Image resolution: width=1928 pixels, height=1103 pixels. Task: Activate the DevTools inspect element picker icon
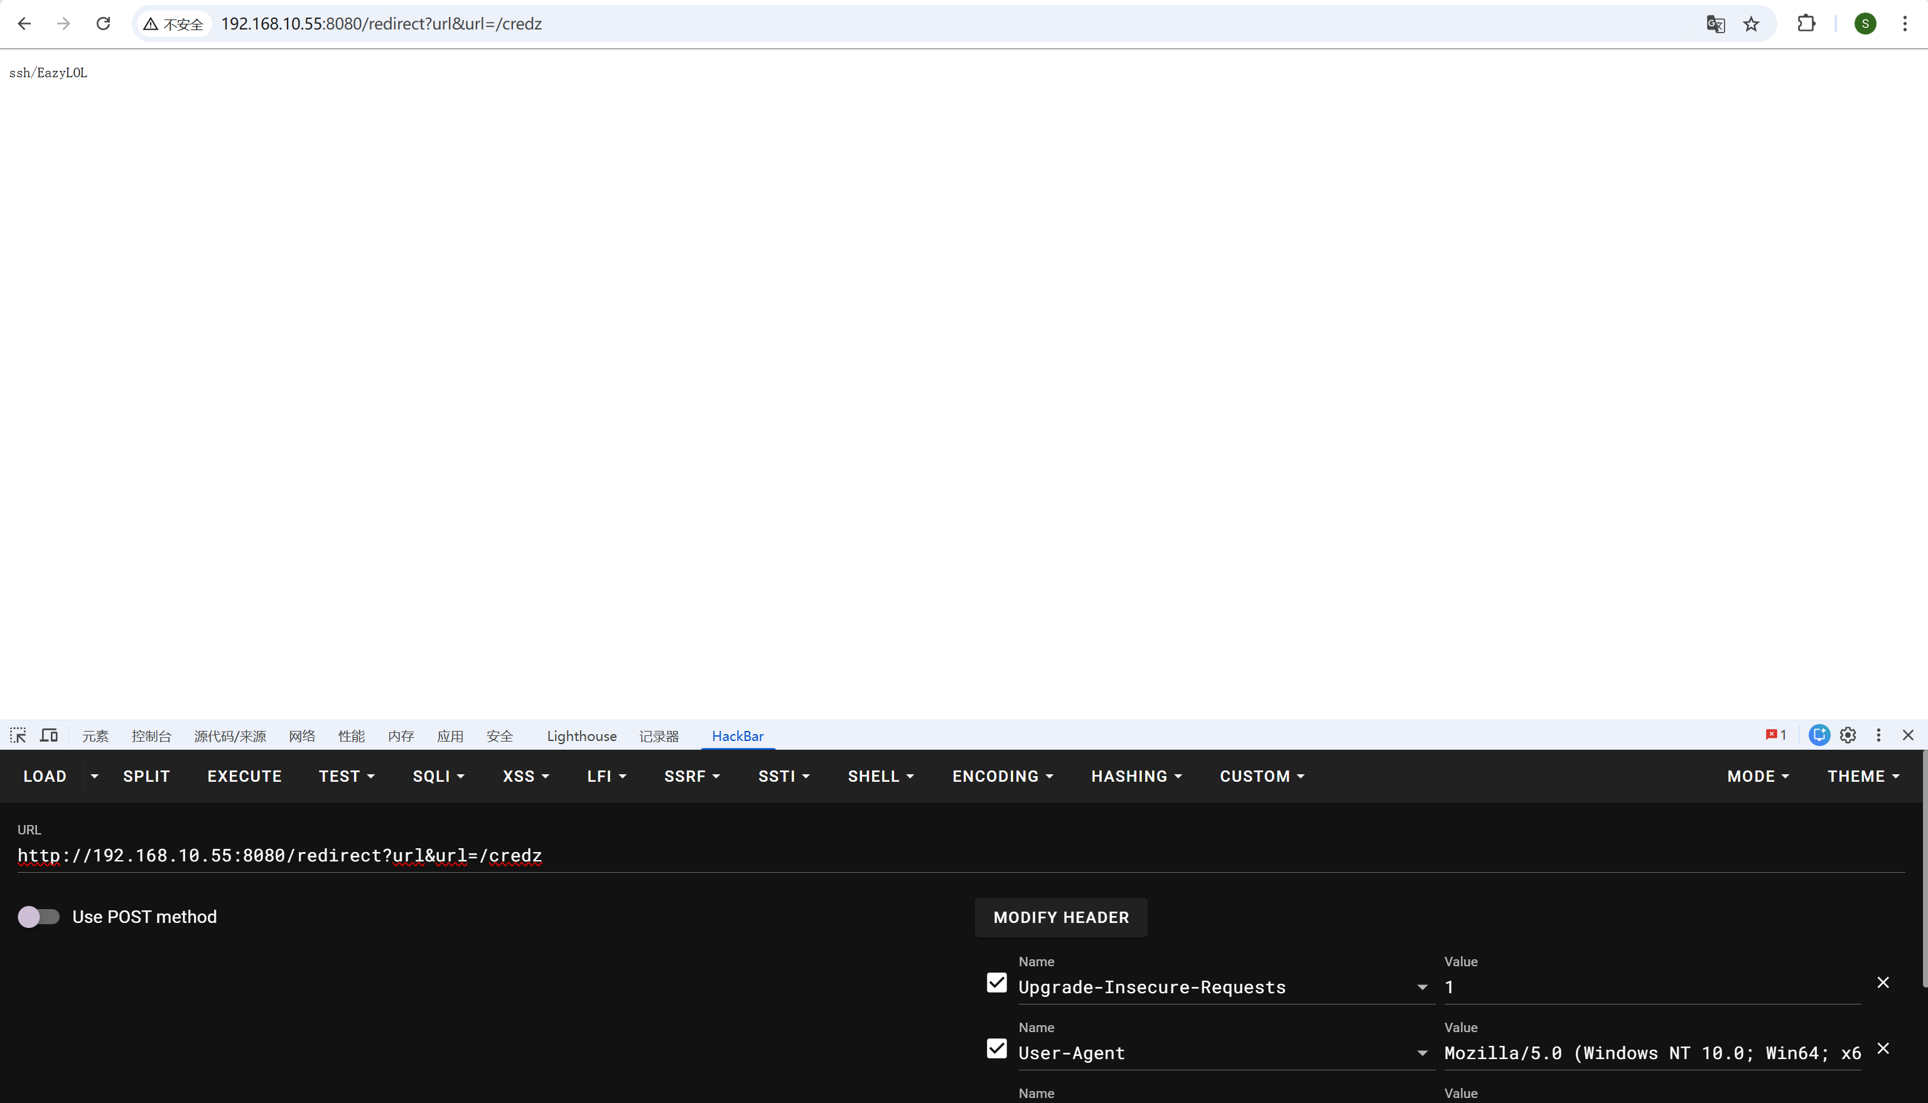click(18, 735)
